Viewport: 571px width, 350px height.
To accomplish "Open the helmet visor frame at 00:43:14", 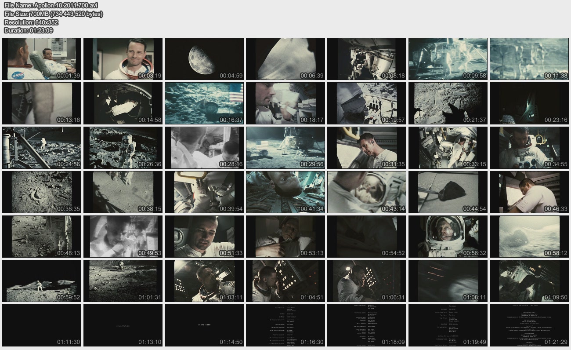I will coord(367,192).
